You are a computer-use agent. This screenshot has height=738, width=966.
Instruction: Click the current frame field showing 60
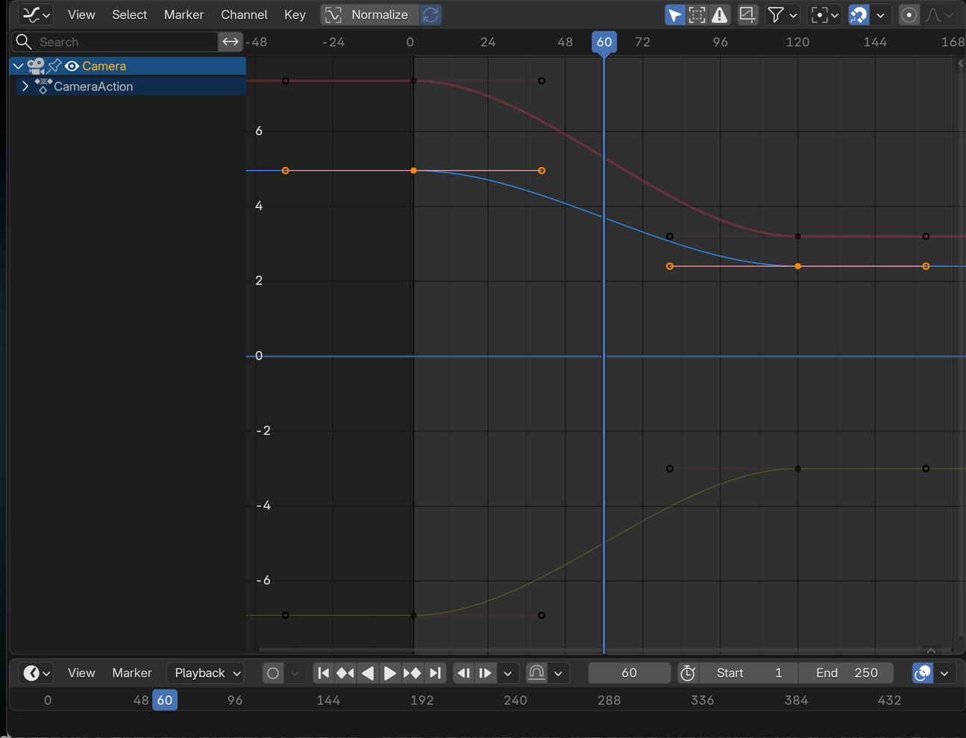coord(630,673)
